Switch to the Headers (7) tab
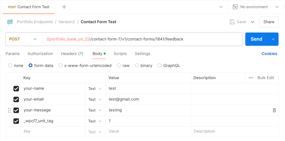 [72, 54]
